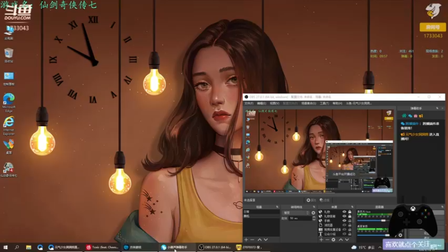
Task: Open transition properties gear beside 渐变 dropdown
Action: pos(314,213)
